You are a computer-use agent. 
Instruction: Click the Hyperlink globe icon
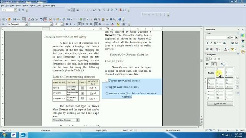(x=81, y=19)
